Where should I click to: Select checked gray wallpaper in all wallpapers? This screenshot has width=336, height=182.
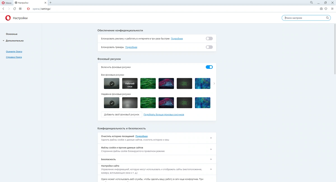pyautogui.click(x=111, y=83)
